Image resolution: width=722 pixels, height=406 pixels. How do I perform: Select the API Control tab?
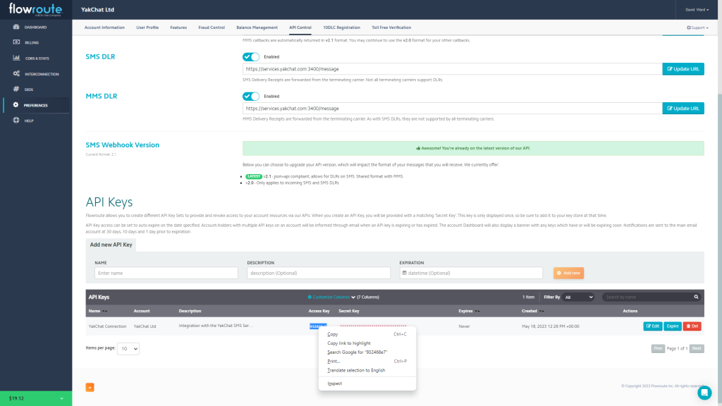(300, 27)
